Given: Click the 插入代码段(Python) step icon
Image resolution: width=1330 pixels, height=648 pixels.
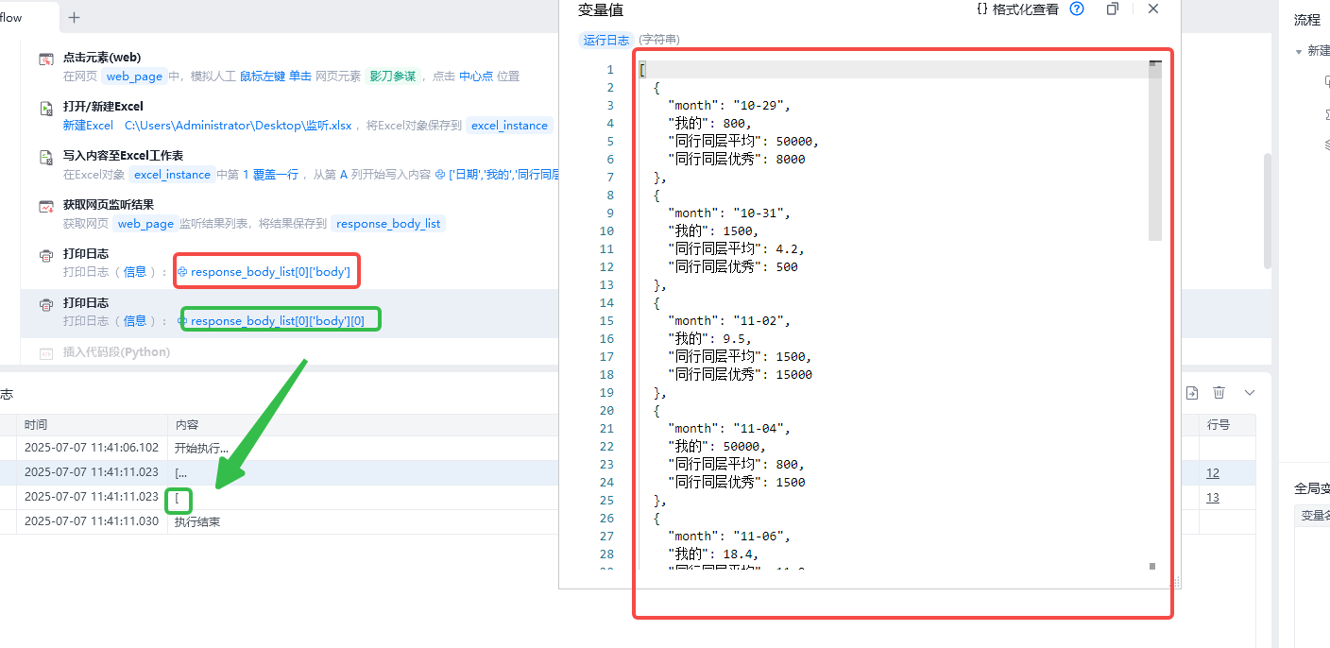Looking at the screenshot, I should pos(45,354).
